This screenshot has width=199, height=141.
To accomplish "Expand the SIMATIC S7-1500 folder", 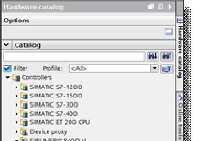I will point(16,96).
